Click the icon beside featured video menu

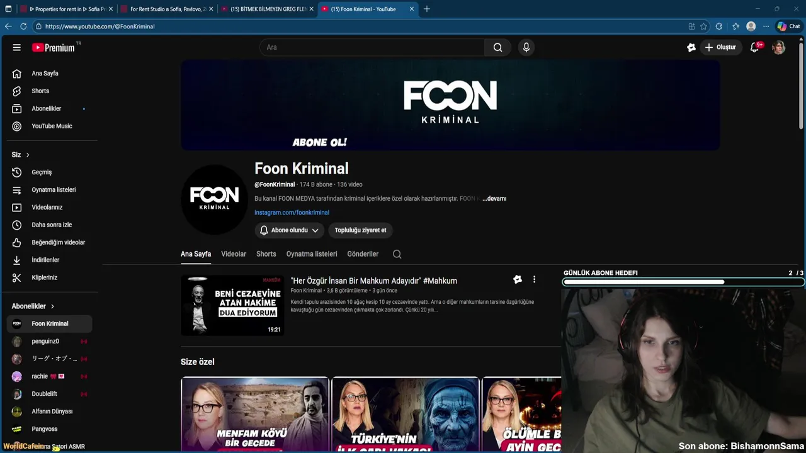(518, 279)
